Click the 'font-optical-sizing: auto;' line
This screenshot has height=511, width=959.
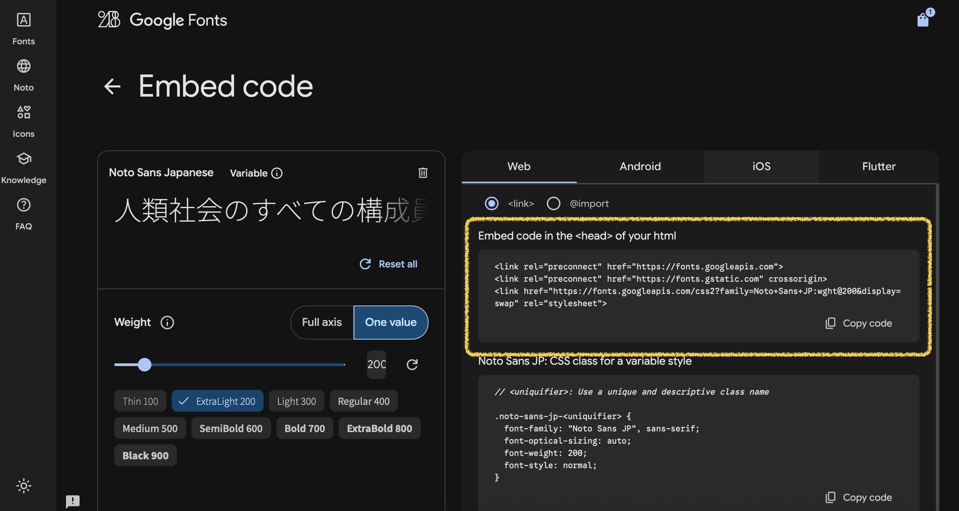click(567, 441)
